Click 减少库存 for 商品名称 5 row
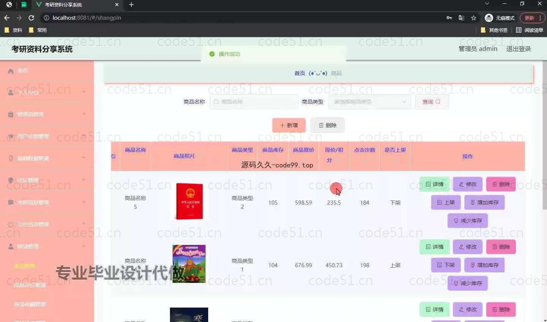Image resolution: width=547 pixels, height=322 pixels. click(x=468, y=221)
